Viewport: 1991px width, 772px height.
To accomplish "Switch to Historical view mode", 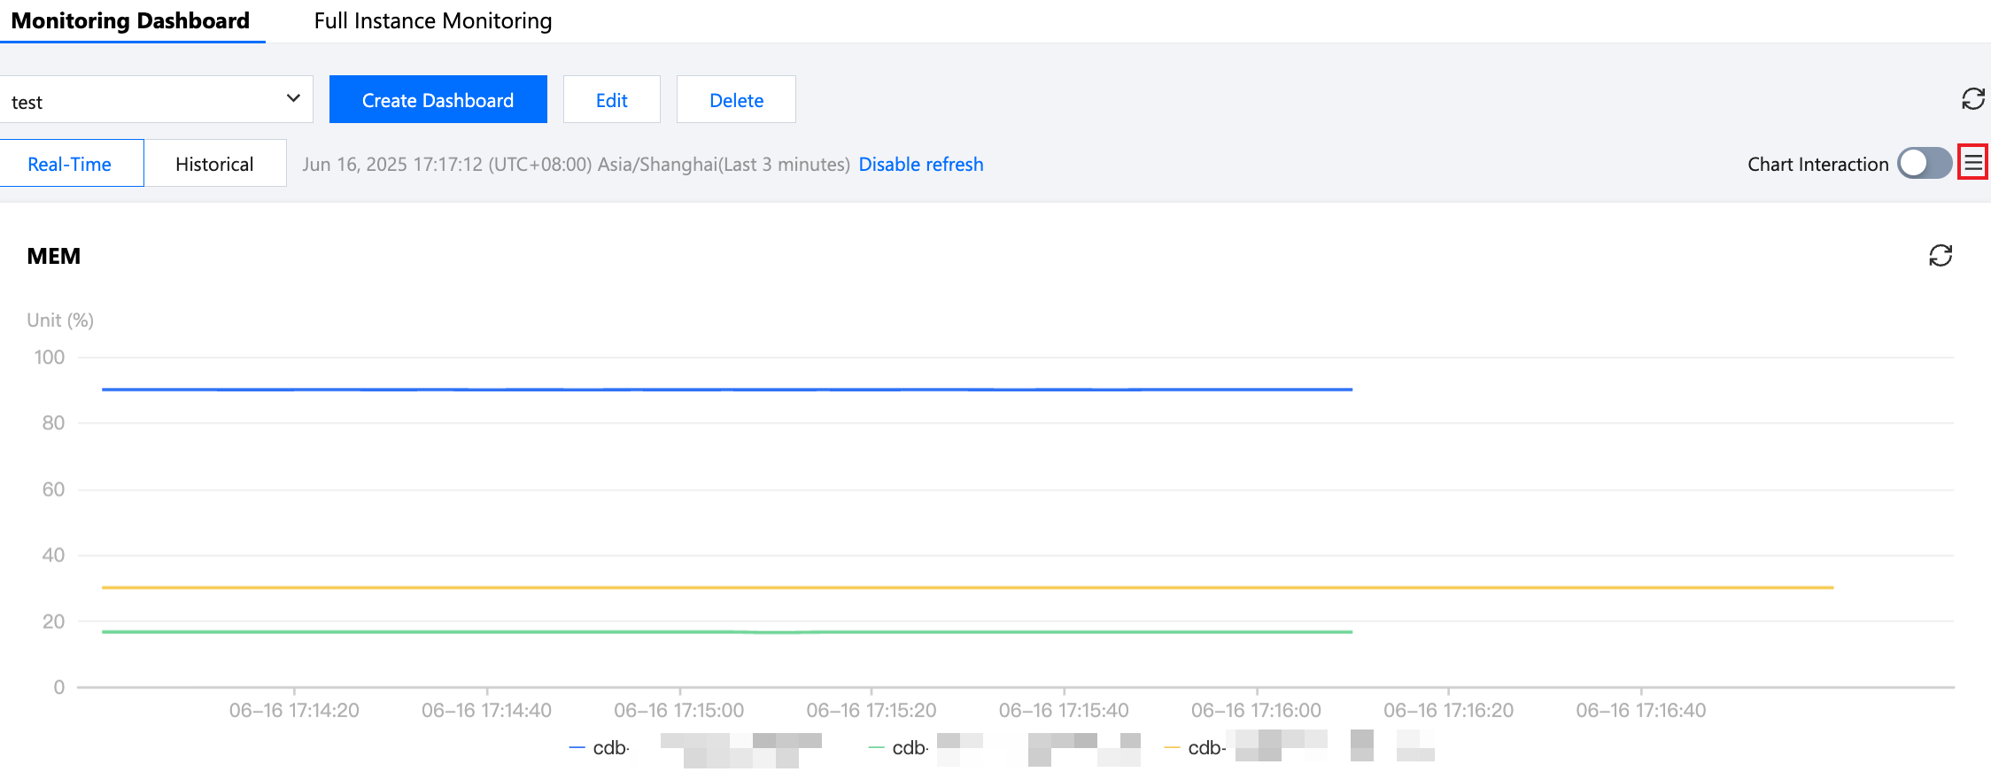I will [214, 164].
